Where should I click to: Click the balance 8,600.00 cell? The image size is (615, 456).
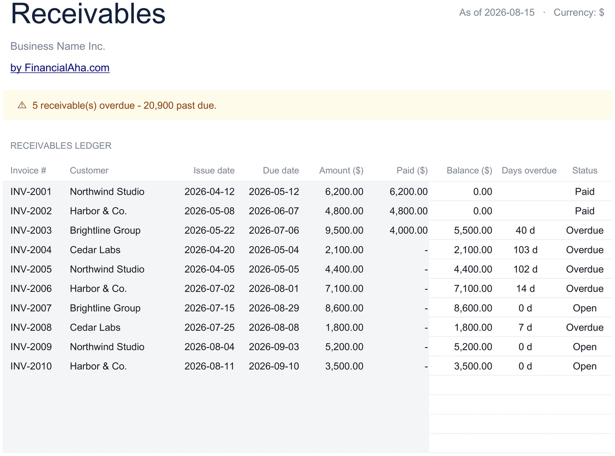click(x=473, y=308)
